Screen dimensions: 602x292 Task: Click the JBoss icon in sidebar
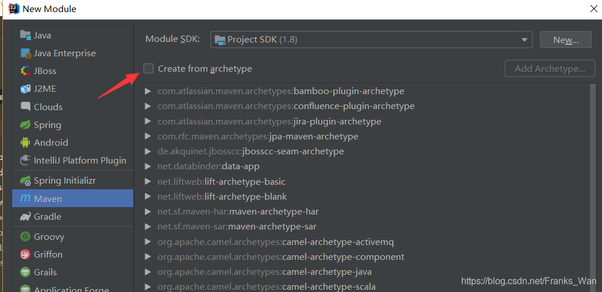coord(25,71)
